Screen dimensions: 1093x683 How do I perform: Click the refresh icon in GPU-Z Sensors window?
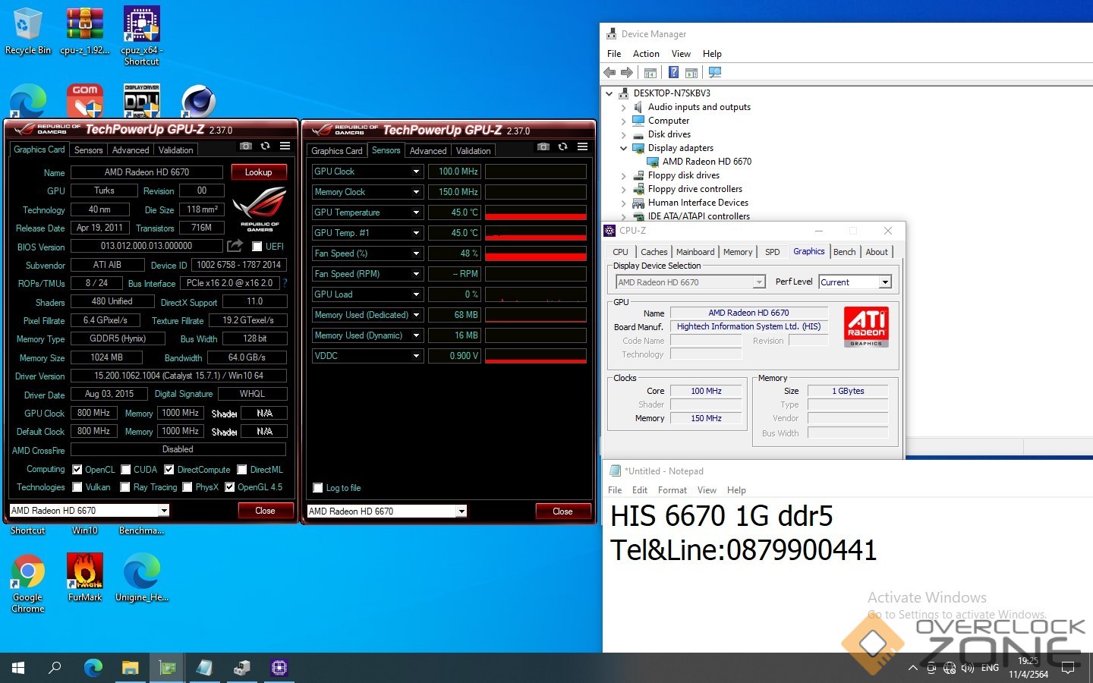click(x=562, y=147)
